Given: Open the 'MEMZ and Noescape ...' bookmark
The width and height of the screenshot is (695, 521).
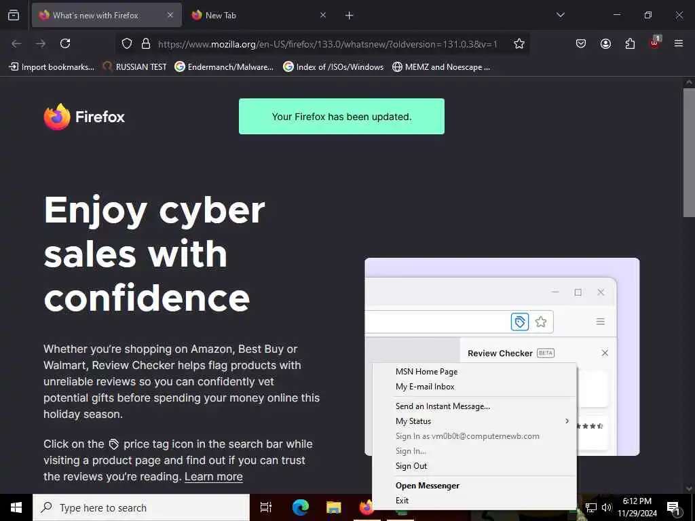Looking at the screenshot, I should click(441, 67).
